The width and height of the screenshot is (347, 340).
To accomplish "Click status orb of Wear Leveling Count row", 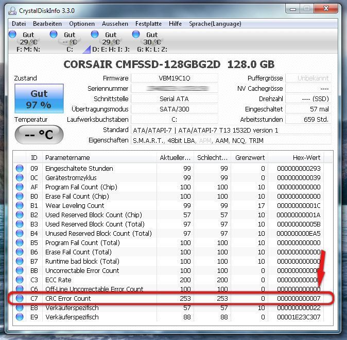I will click(x=20, y=205).
